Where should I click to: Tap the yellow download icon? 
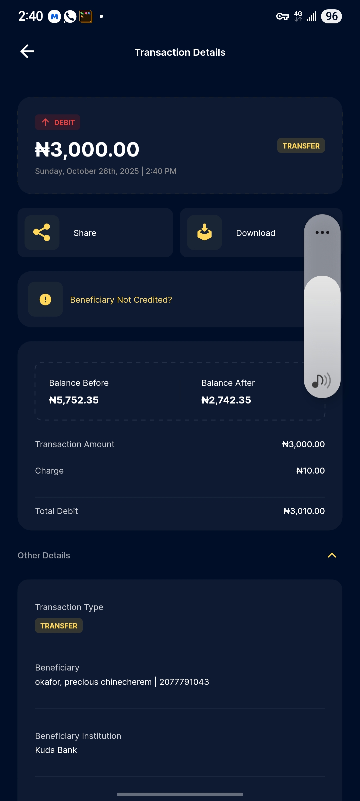pyautogui.click(x=204, y=233)
